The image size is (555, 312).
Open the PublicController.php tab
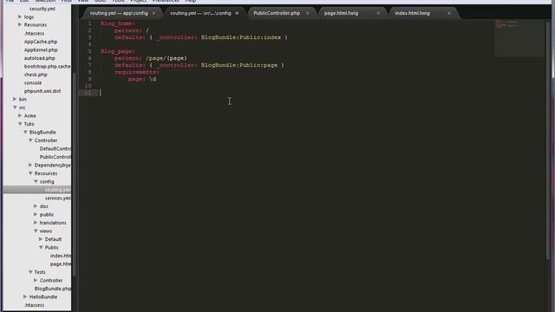[277, 13]
